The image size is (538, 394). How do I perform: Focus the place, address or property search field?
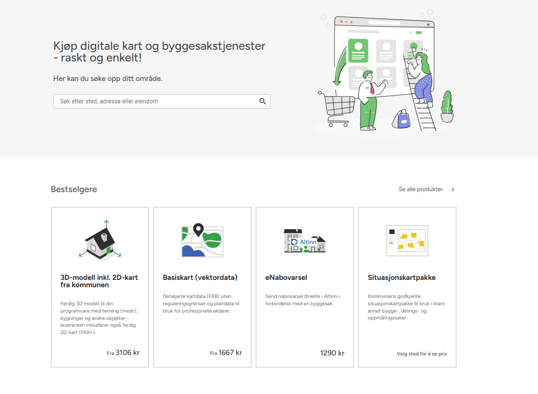(x=155, y=101)
